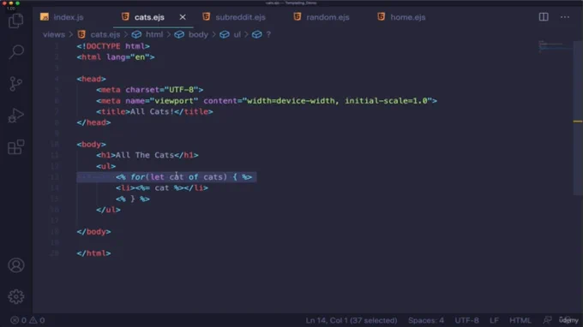Viewport: 583px width, 327px height.
Task: Click the li cat output line
Action: pos(162,187)
